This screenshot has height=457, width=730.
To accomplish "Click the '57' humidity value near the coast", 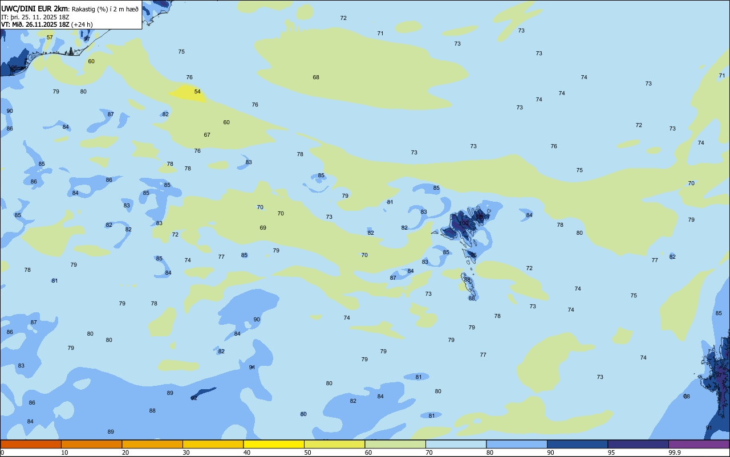I will [50, 38].
